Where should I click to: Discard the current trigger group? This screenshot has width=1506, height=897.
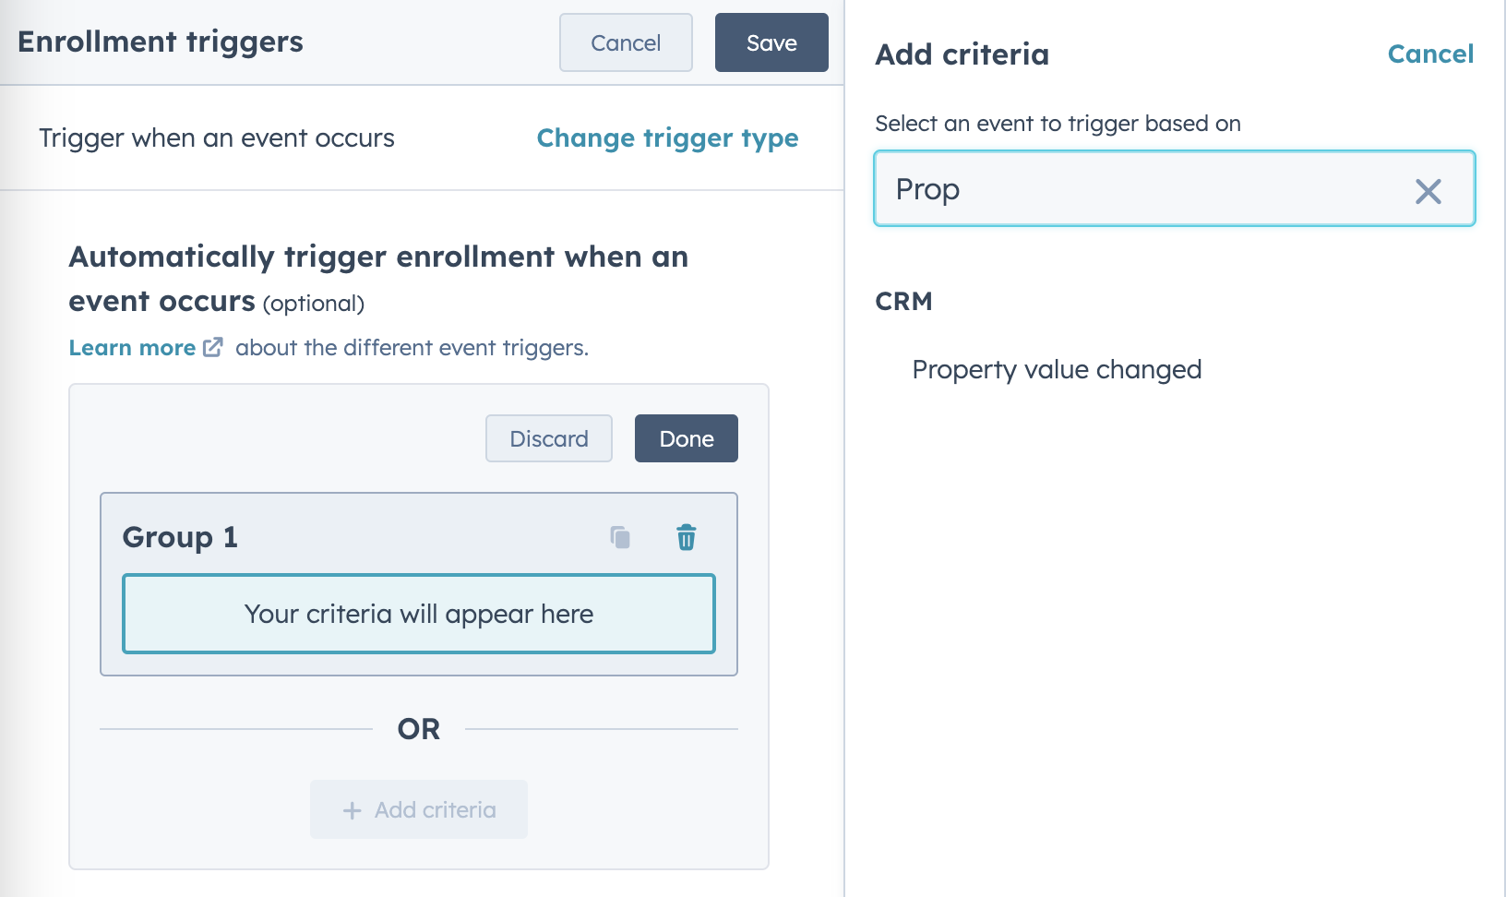point(548,438)
